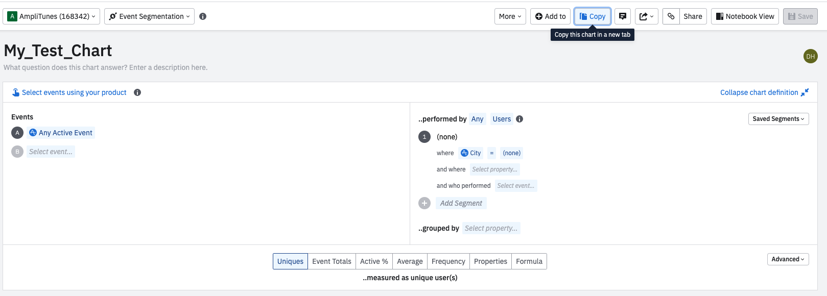Switch measurement to Active %

pos(374,261)
